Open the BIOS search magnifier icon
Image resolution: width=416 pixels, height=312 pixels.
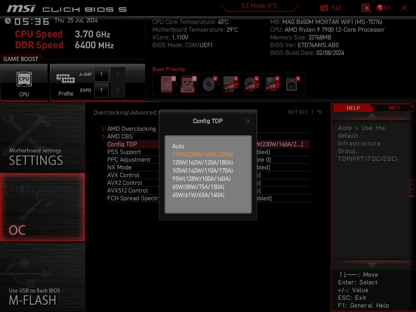pyautogui.click(x=366, y=8)
